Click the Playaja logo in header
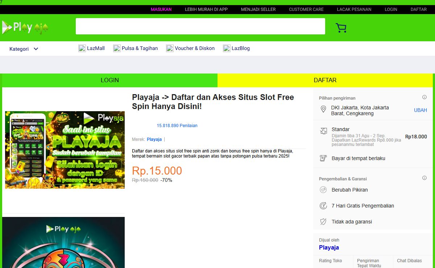The image size is (435, 268). [x=25, y=28]
